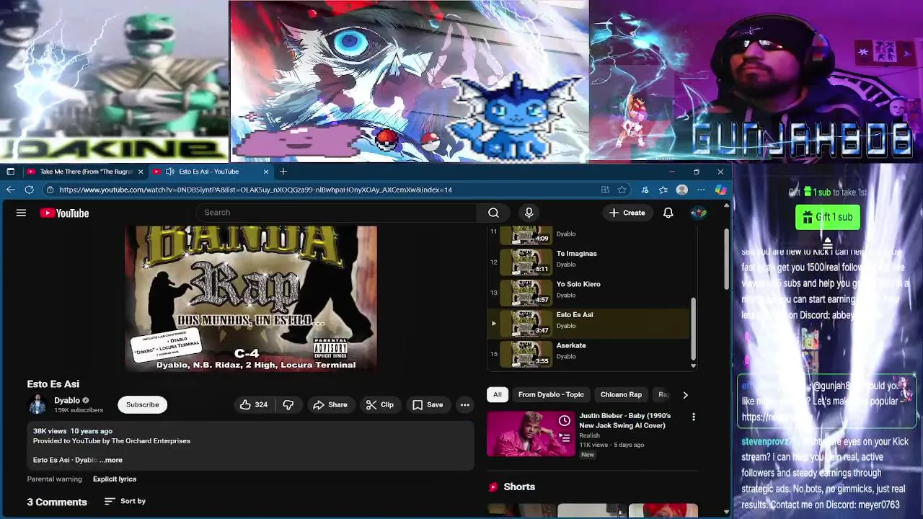Viewport: 923px width, 519px height.
Task: Click the 3 Comments heading
Action: (57, 502)
